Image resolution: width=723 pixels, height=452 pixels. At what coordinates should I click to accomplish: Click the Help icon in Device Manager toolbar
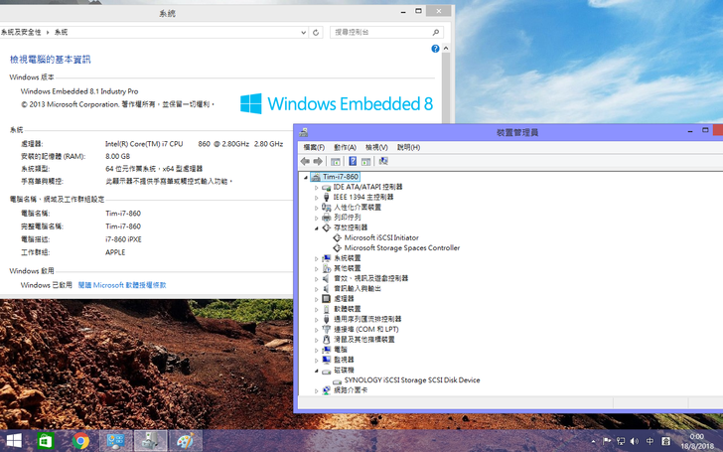click(352, 161)
